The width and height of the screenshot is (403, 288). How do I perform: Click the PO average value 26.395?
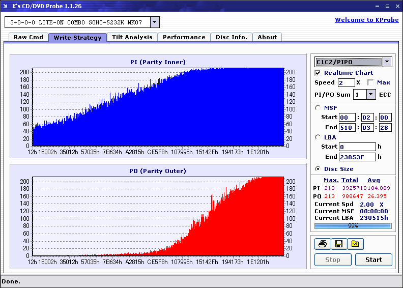pyautogui.click(x=377, y=196)
